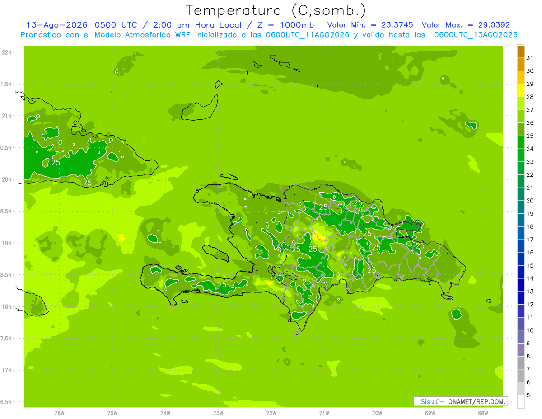This screenshot has height=419, width=542.
Task: Click the white legend swatch below 5
Action: coord(521,402)
